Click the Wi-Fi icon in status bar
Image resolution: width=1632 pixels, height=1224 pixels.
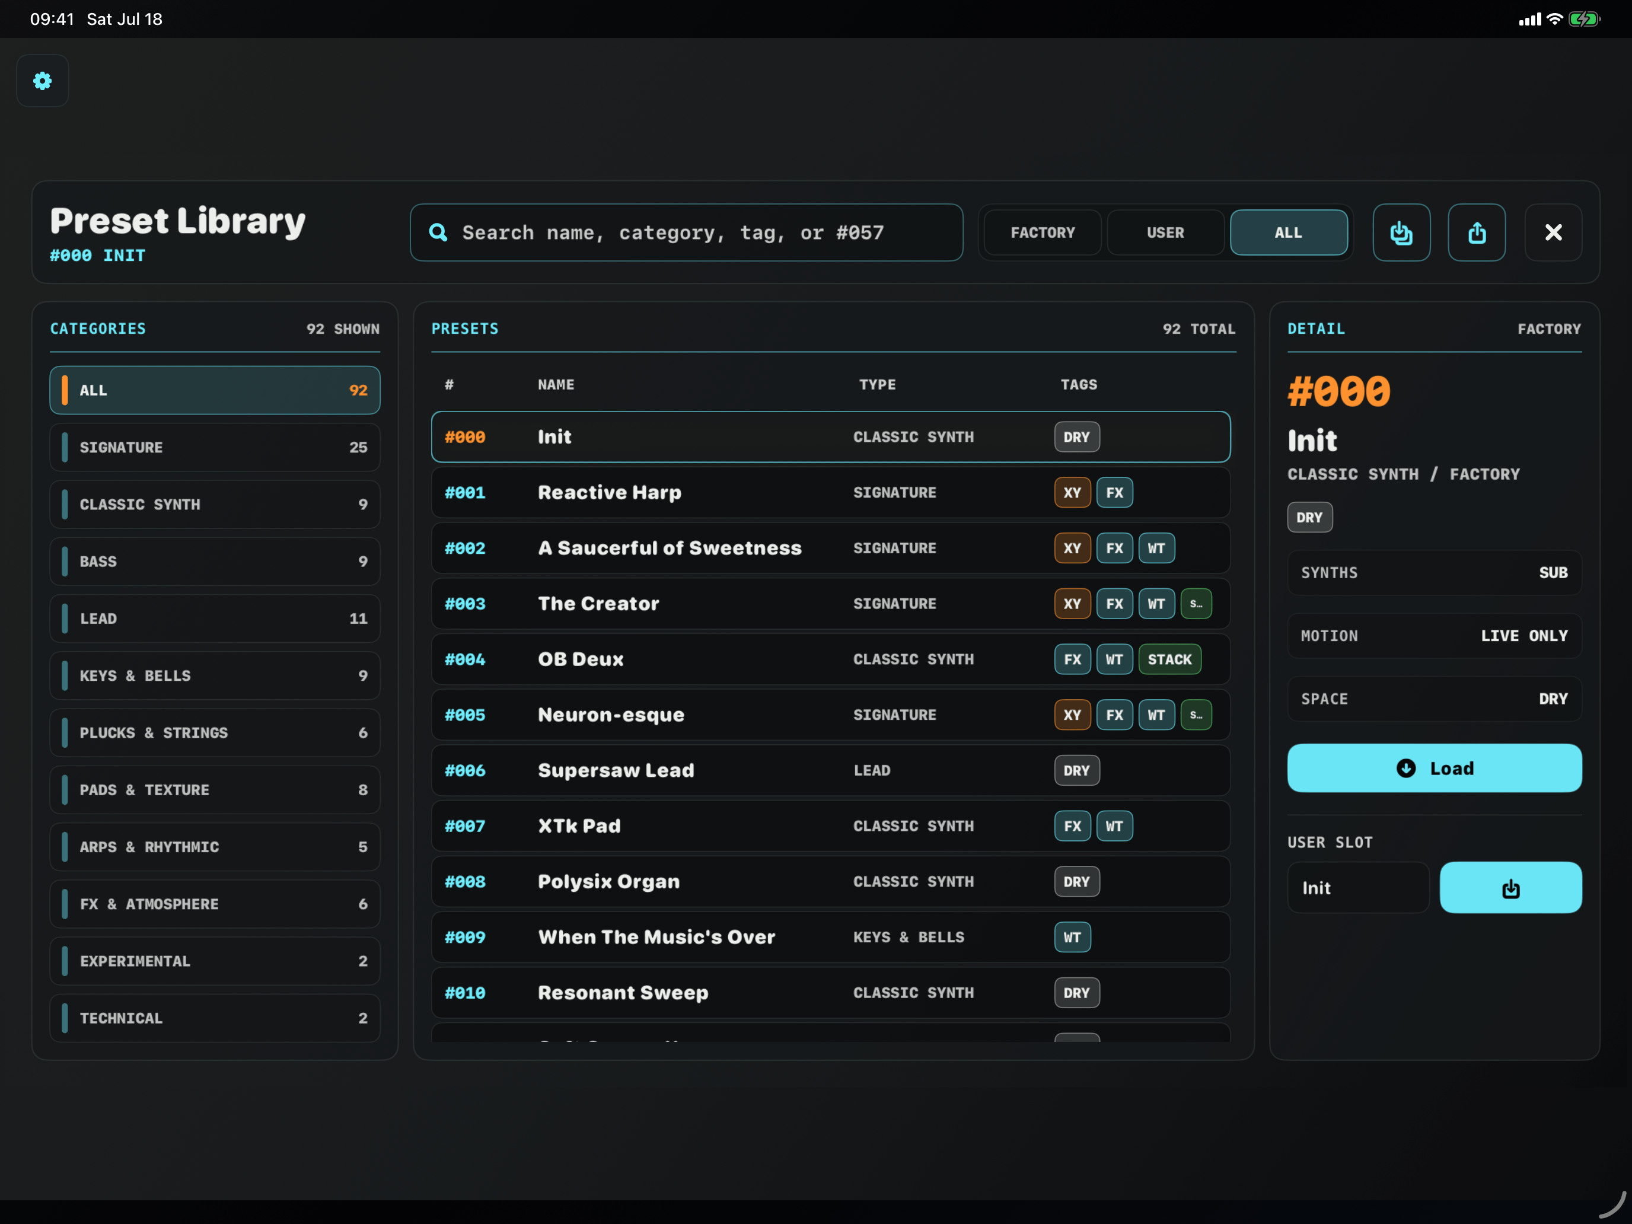[x=1554, y=19]
